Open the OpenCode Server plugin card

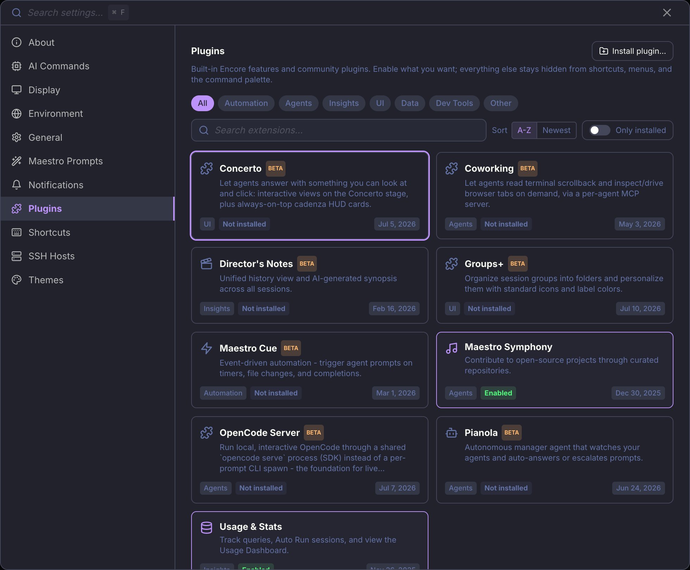(x=309, y=460)
